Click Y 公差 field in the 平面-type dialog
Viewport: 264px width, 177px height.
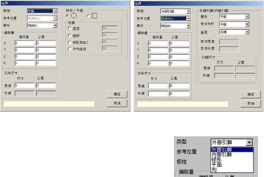coord(46,50)
